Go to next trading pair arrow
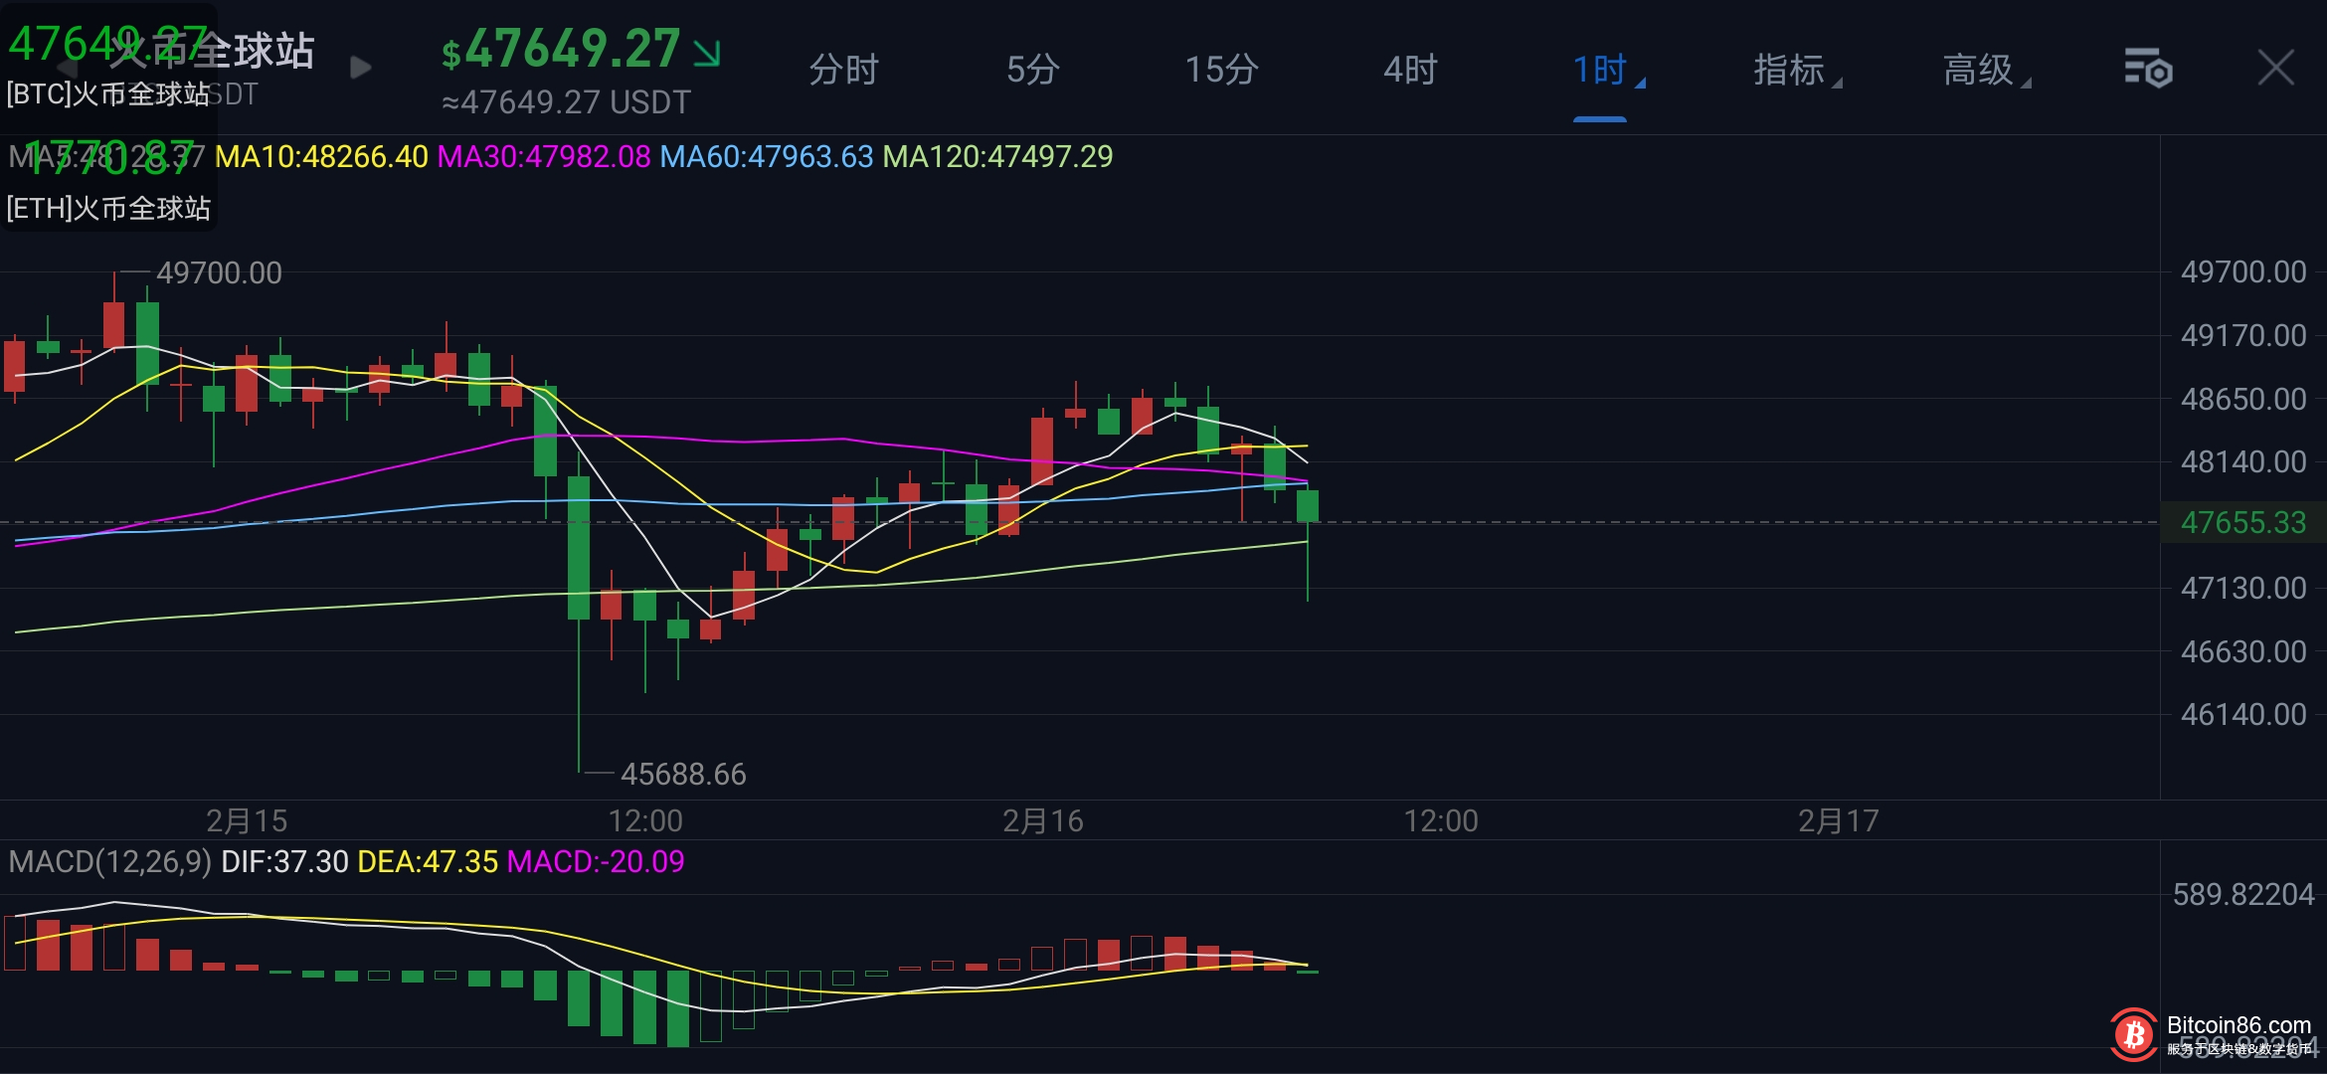The image size is (2327, 1074). [361, 68]
